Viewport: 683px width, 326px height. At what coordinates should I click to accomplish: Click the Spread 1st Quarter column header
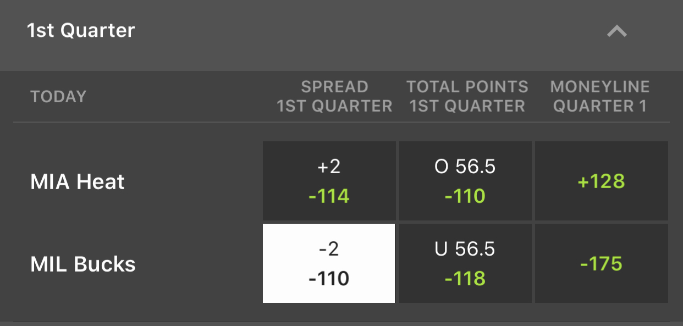[x=334, y=96]
